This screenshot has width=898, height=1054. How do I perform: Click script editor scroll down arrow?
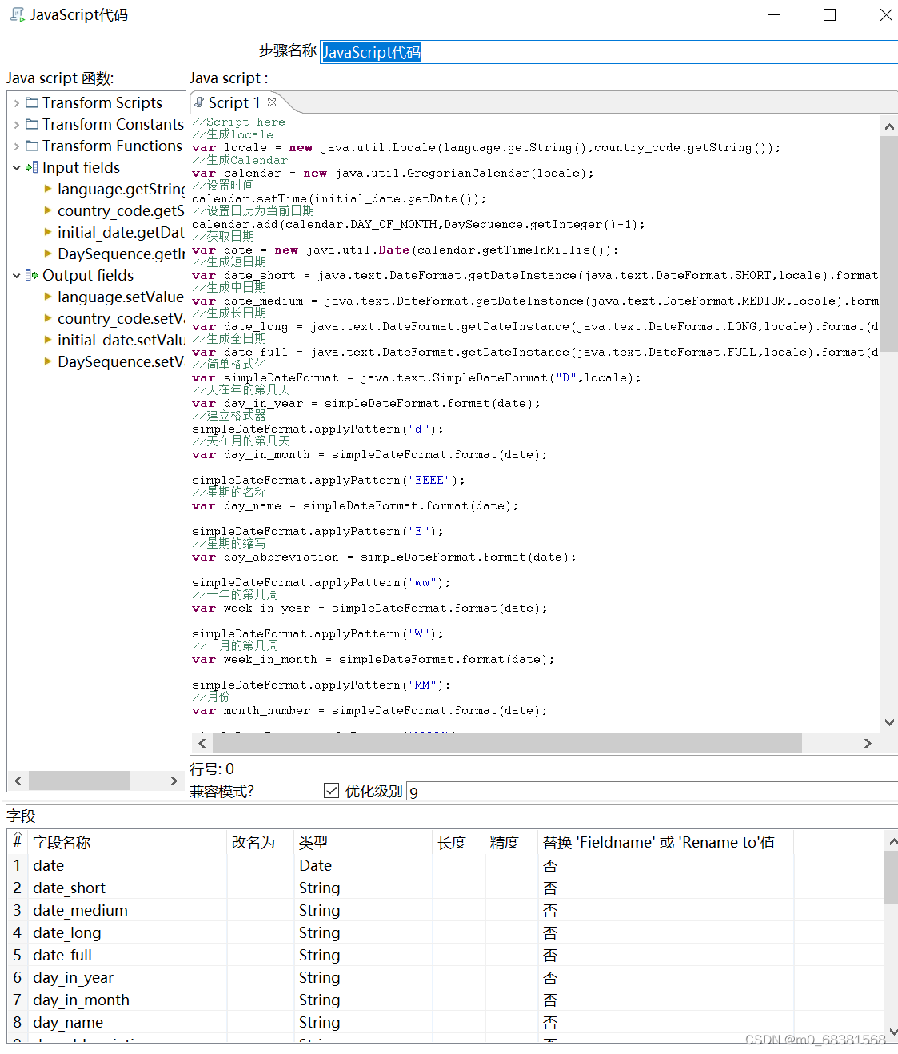888,722
